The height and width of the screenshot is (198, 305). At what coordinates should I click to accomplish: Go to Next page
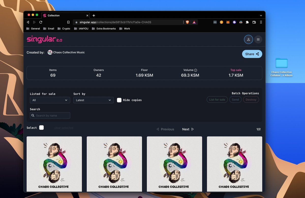[x=188, y=129]
